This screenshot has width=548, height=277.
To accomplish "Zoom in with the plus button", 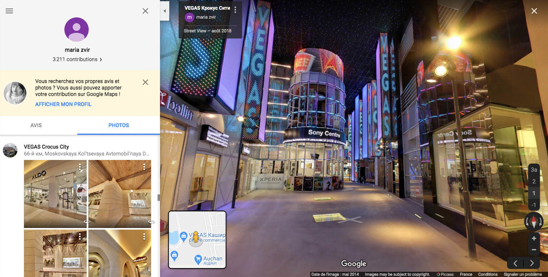I will pyautogui.click(x=534, y=239).
